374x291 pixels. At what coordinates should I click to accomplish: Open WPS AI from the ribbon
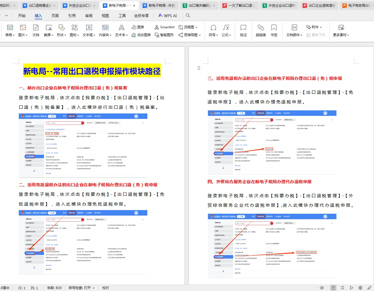click(x=167, y=16)
